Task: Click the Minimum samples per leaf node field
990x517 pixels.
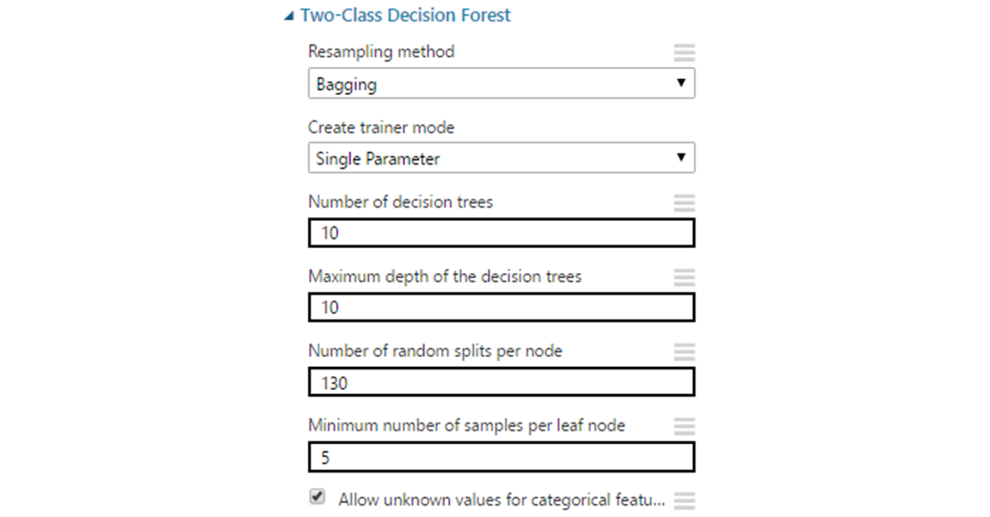Action: click(x=502, y=457)
